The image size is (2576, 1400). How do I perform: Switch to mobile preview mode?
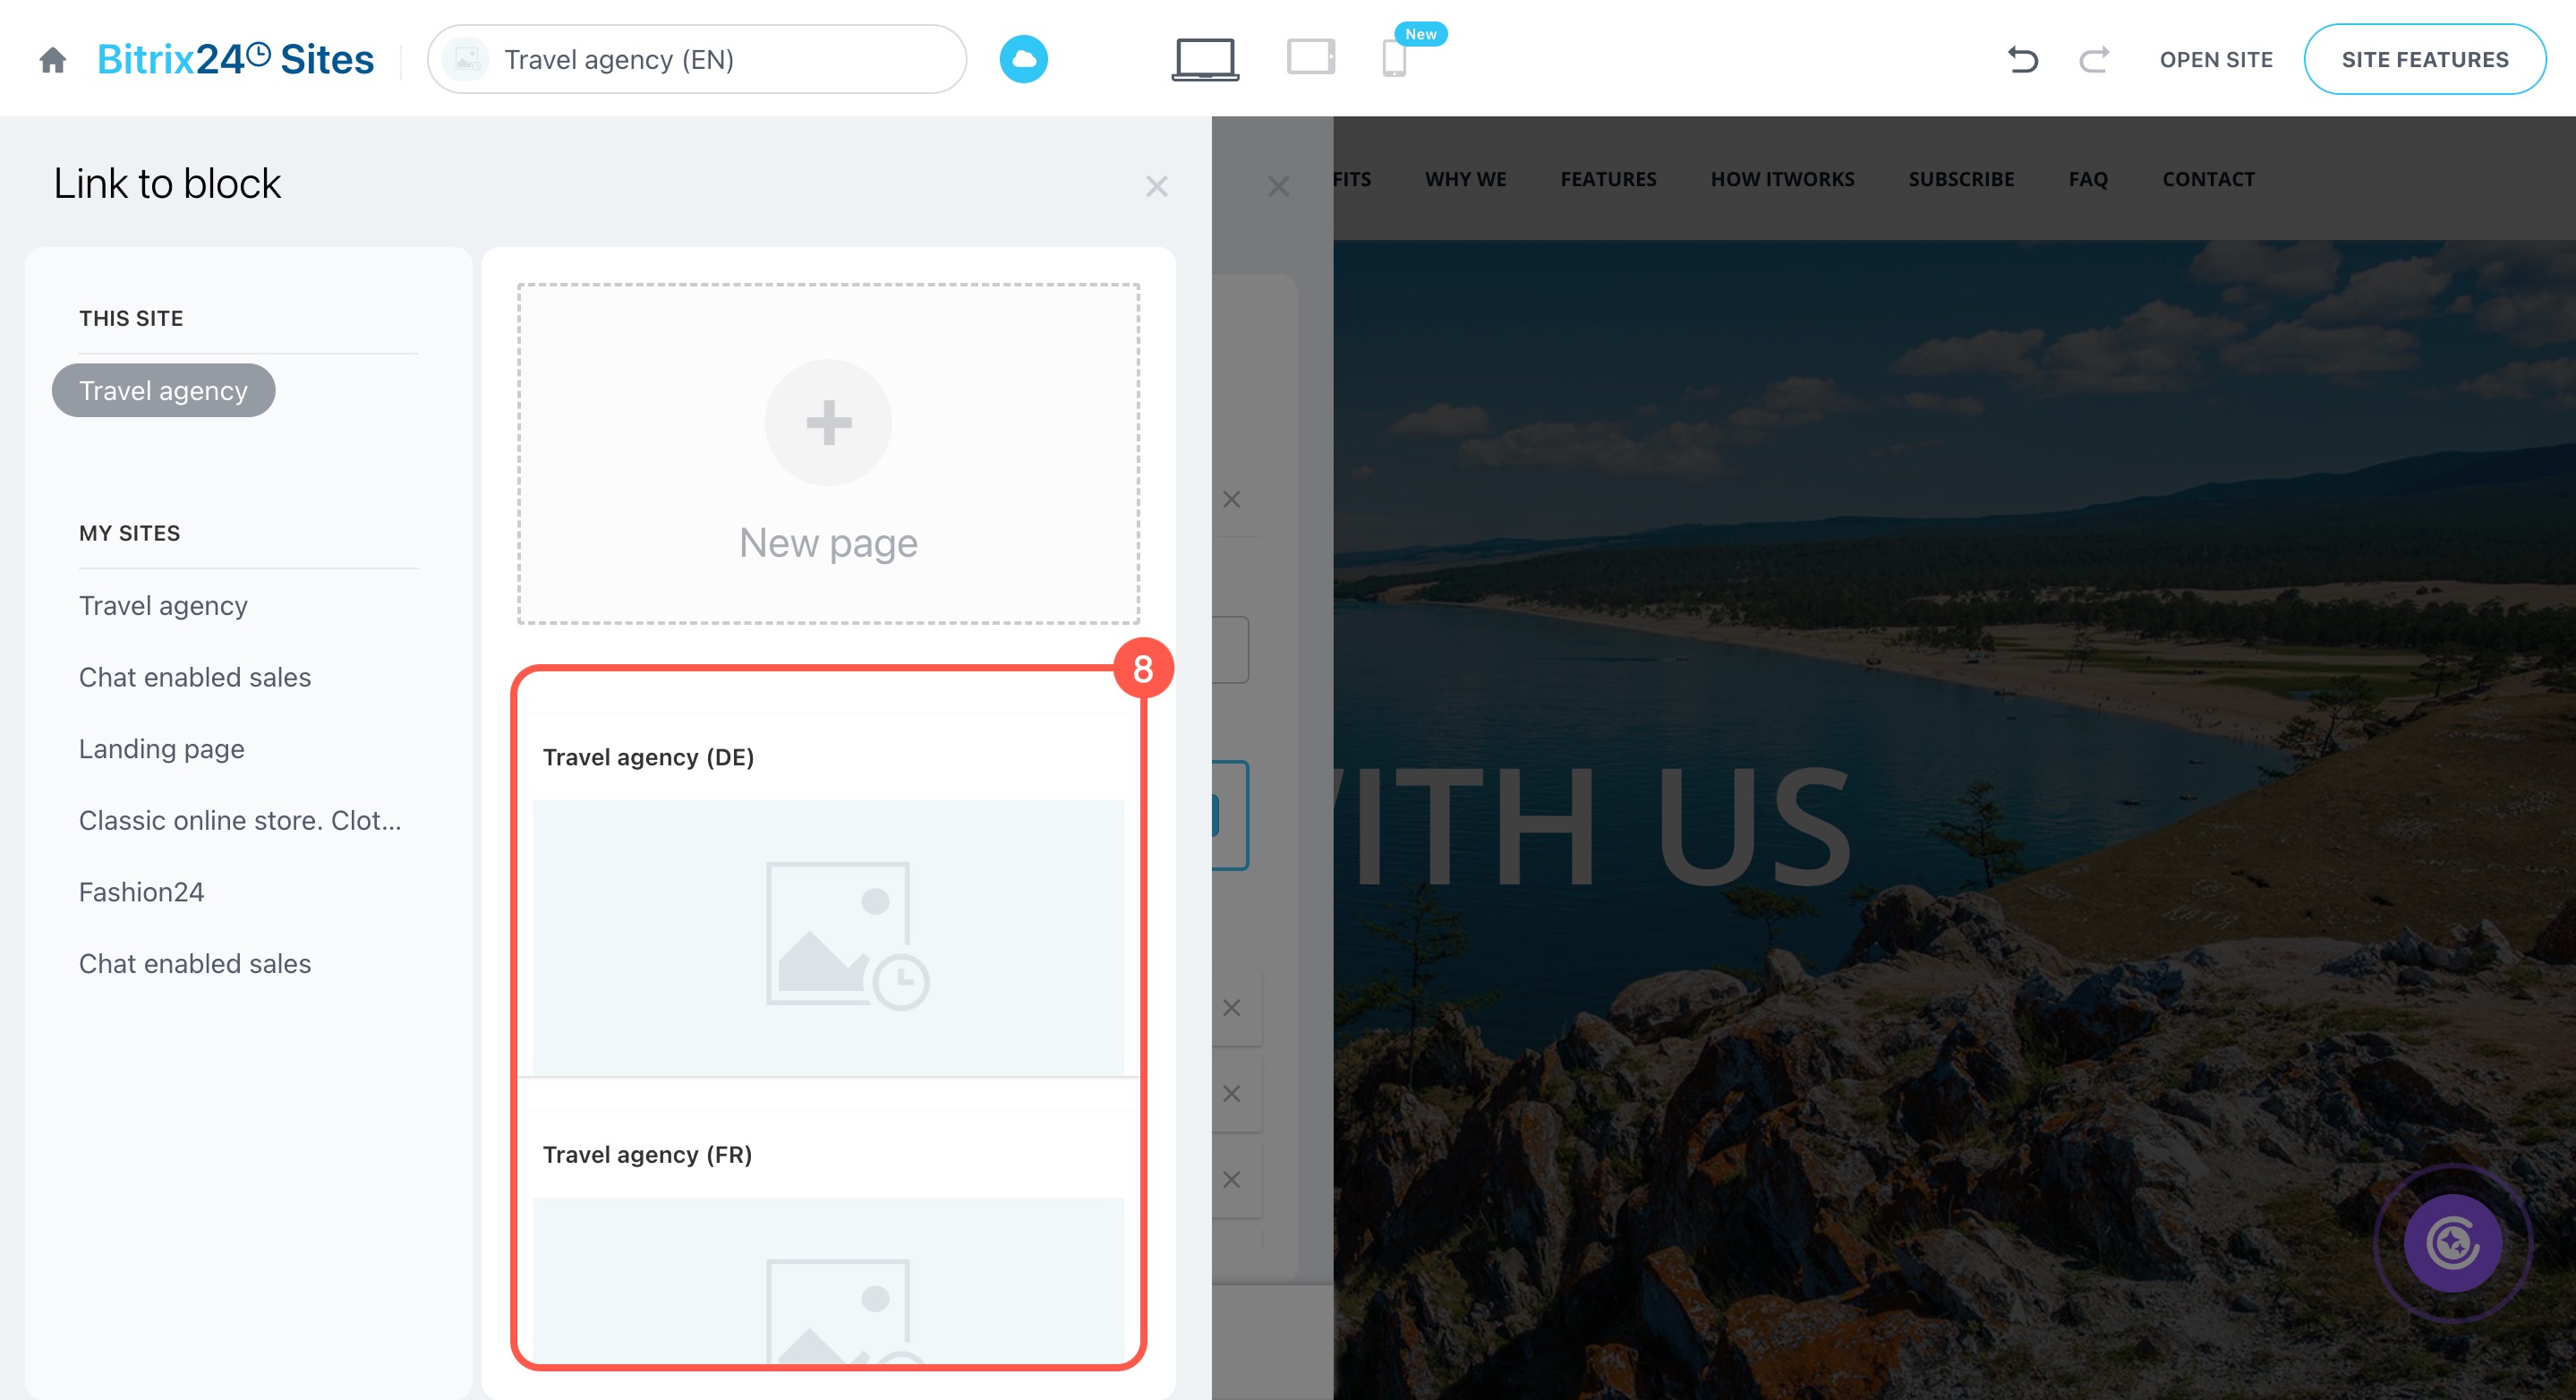point(1394,58)
